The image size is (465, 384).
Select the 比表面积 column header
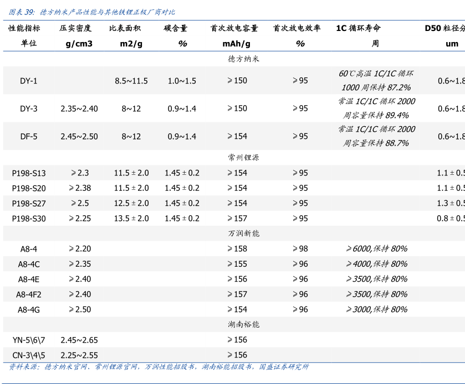click(125, 28)
